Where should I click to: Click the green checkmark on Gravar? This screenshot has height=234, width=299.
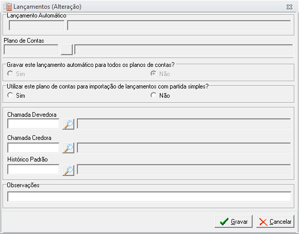[224, 222]
